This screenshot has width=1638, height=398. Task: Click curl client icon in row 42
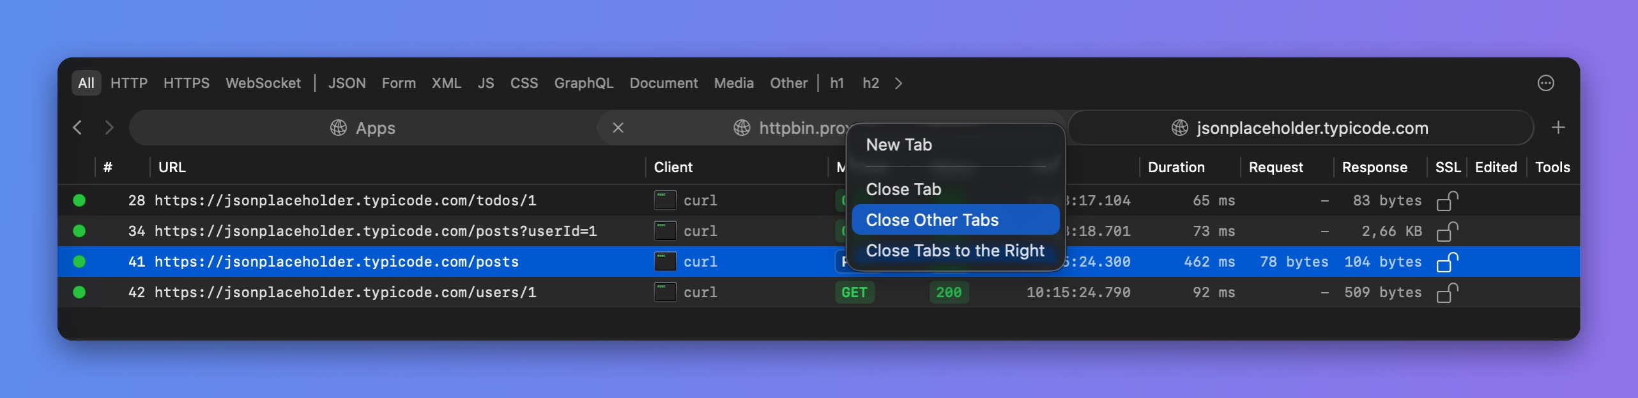tap(665, 292)
